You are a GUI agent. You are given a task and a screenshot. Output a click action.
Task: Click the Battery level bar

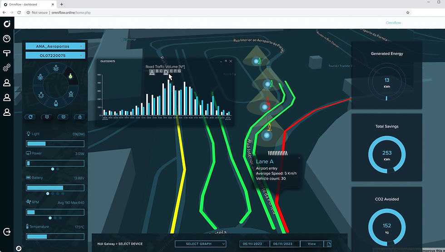click(55, 188)
